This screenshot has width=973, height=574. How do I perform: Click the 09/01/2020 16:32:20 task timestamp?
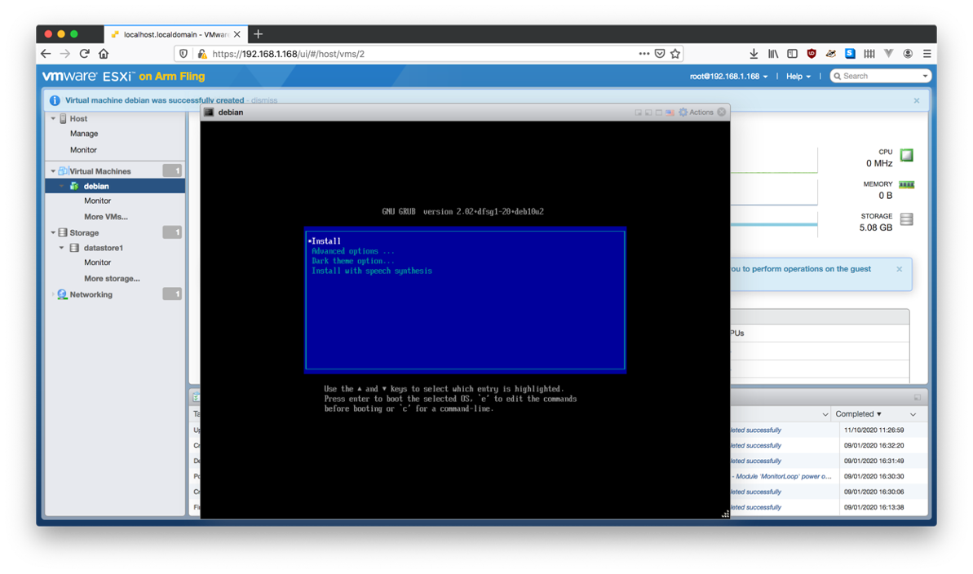[x=873, y=445]
